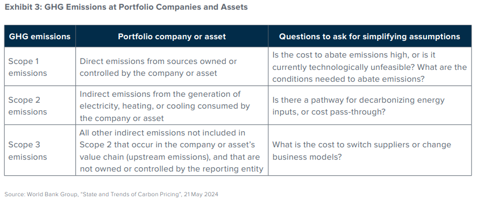
Task: Click the All other indirect emissions cell
Action: pos(171,151)
